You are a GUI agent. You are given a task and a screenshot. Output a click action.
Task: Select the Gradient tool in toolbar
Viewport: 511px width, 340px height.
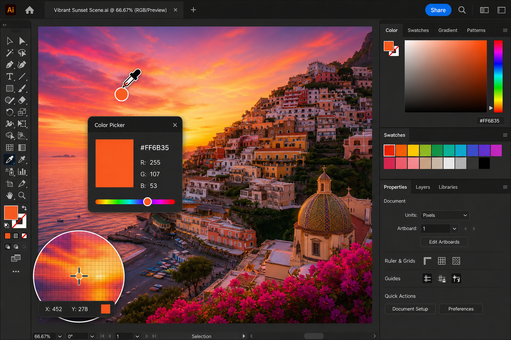pyautogui.click(x=22, y=147)
